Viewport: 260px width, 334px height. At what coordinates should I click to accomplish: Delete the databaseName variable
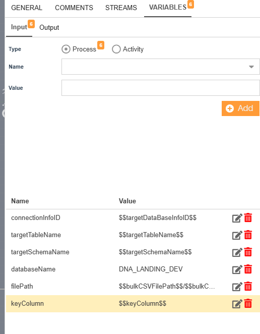(248, 269)
